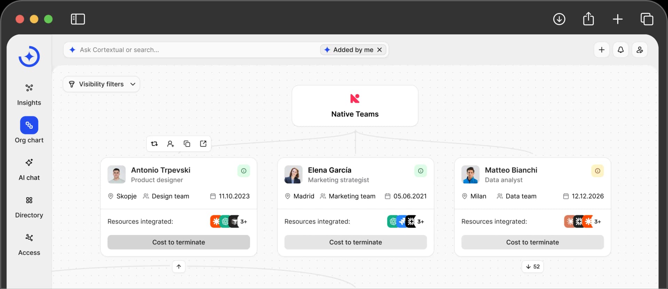The height and width of the screenshot is (289, 668).
Task: Remove the Added by me filter
Action: tap(380, 50)
